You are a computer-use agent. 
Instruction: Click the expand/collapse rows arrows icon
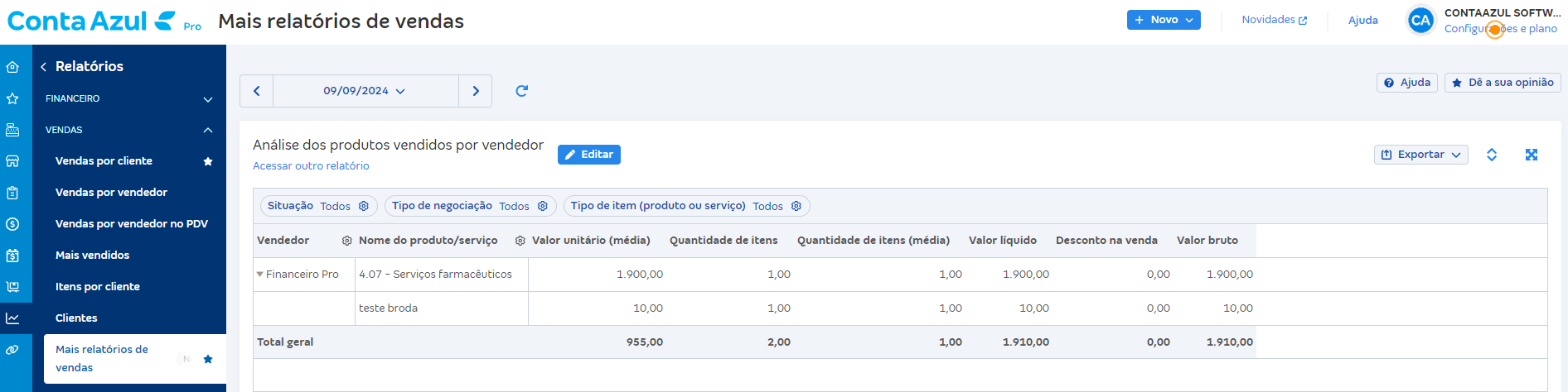point(1492,155)
